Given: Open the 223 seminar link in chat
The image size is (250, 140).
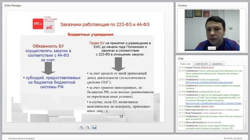Looking at the screenshot, I should pyautogui.click(x=214, y=103).
